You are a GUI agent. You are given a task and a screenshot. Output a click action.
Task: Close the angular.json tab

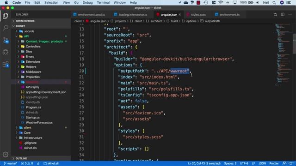180,14
